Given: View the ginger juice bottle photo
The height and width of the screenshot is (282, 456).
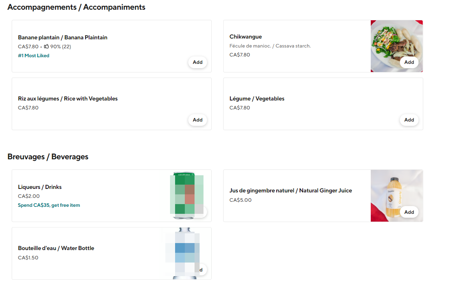Looking at the screenshot, I should coord(396,191).
